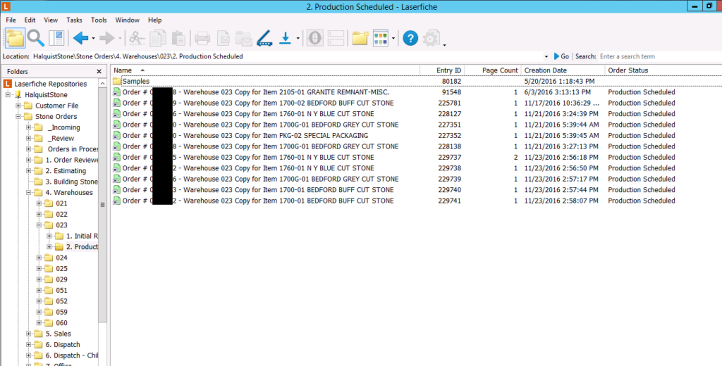Expand the Customer File folder node
This screenshot has width=722, height=366.
click(x=18, y=106)
